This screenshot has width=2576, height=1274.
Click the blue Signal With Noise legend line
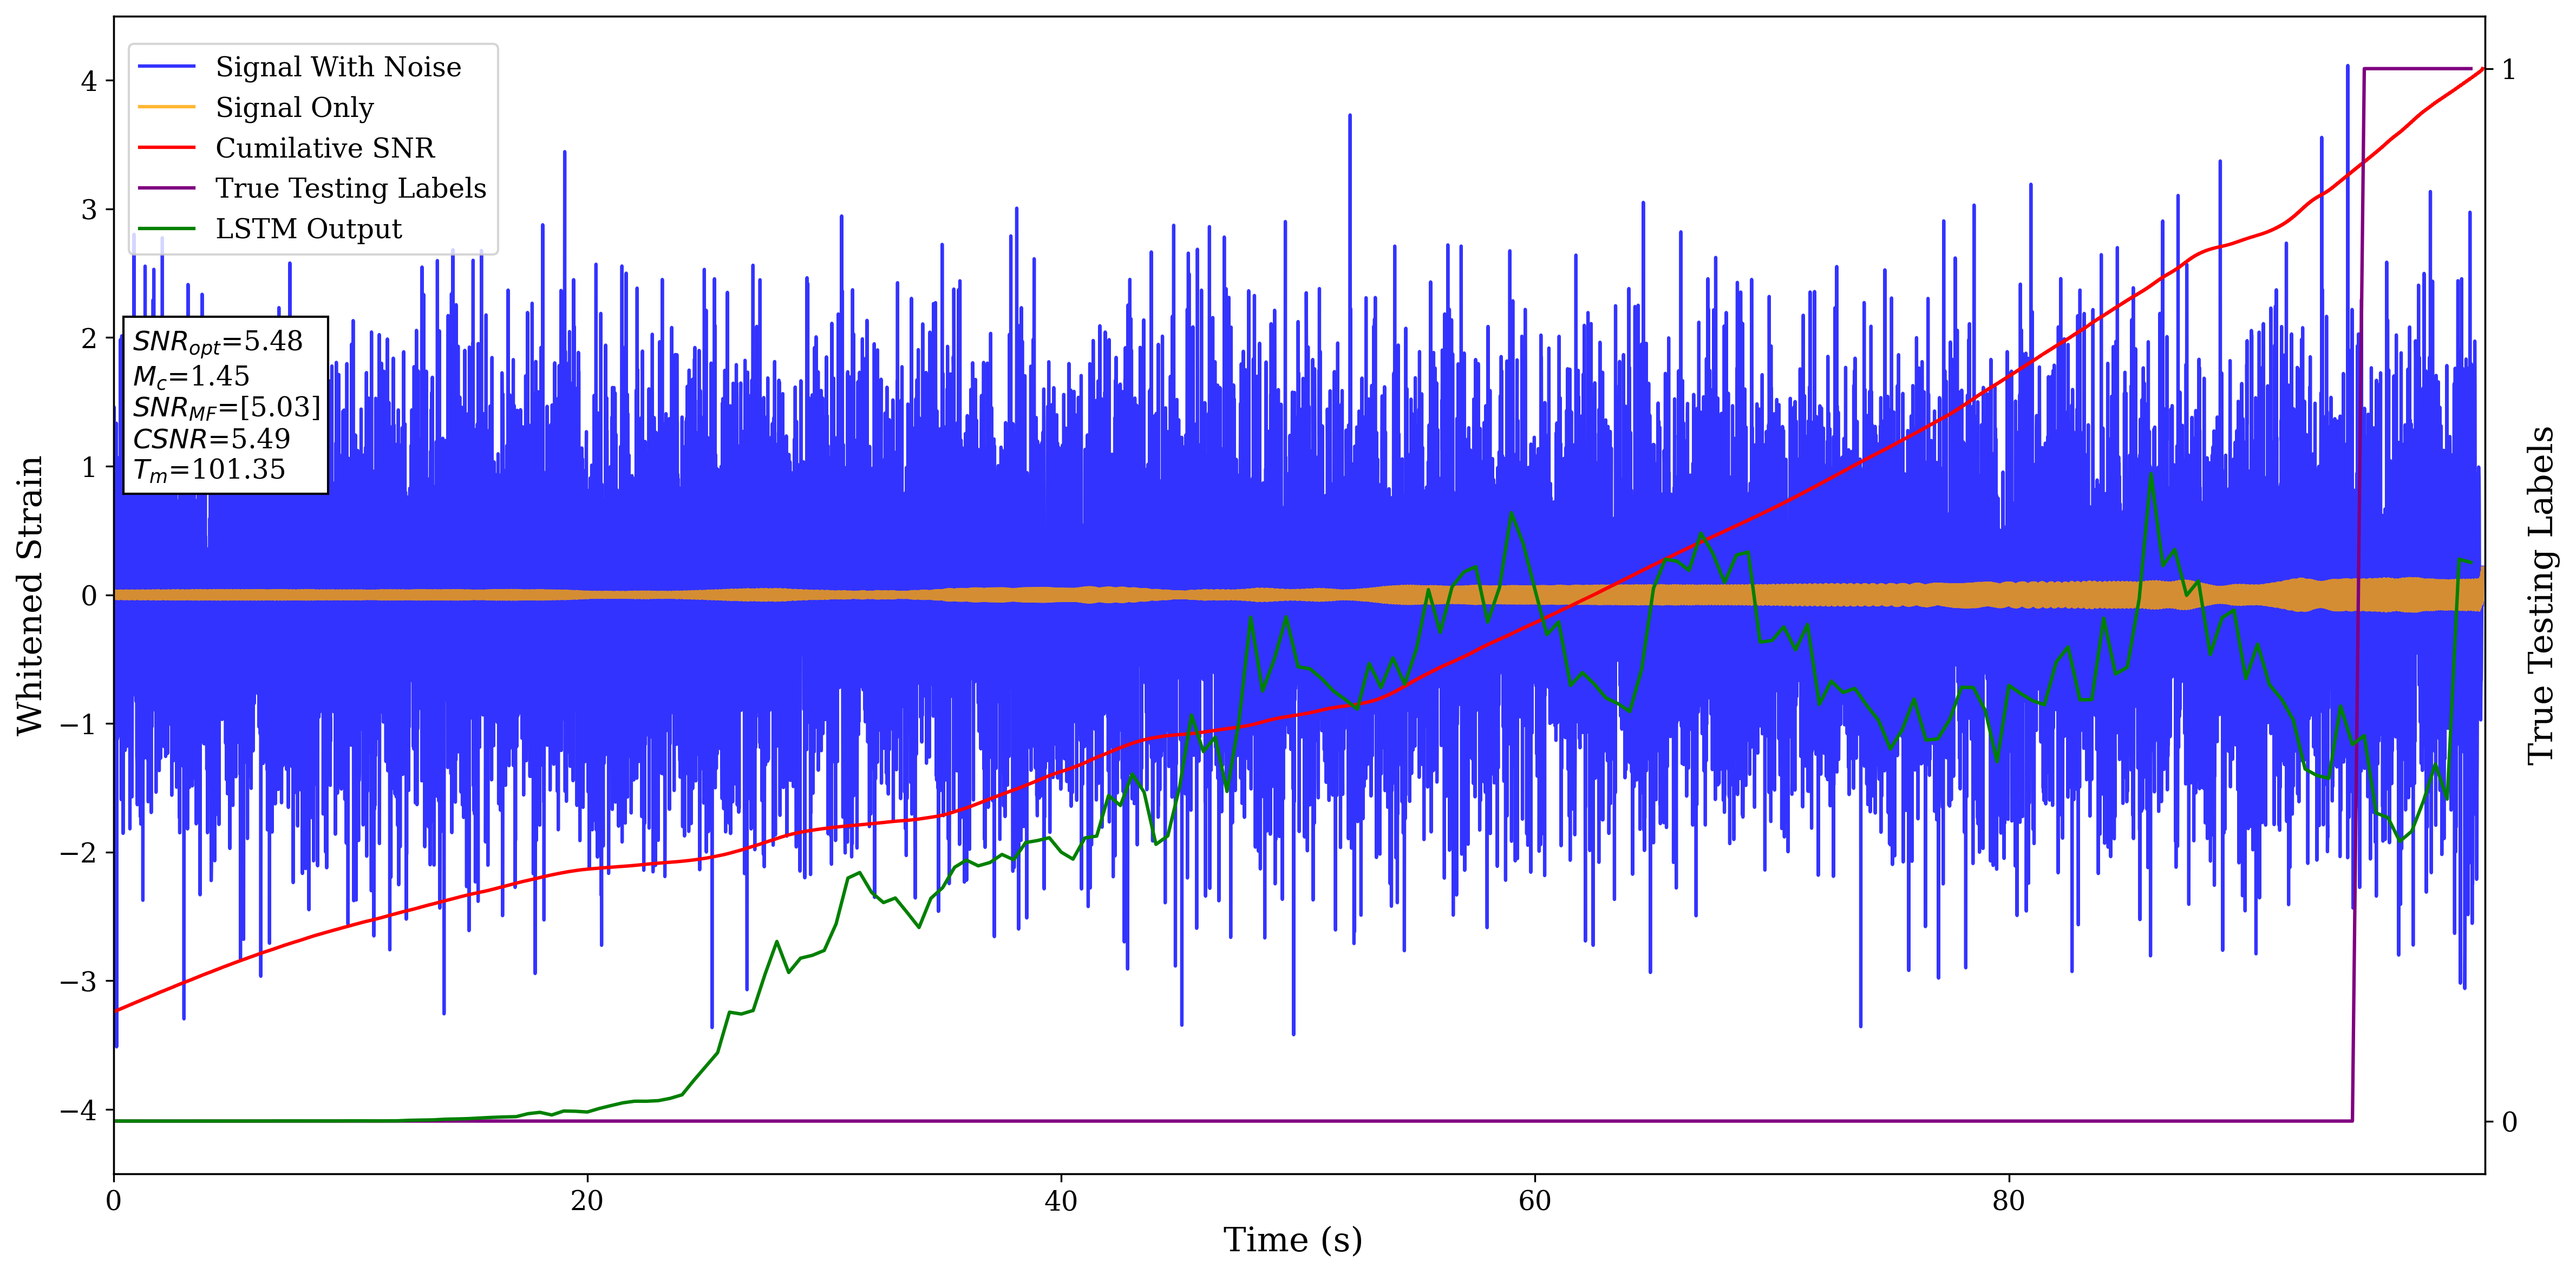click(x=166, y=67)
